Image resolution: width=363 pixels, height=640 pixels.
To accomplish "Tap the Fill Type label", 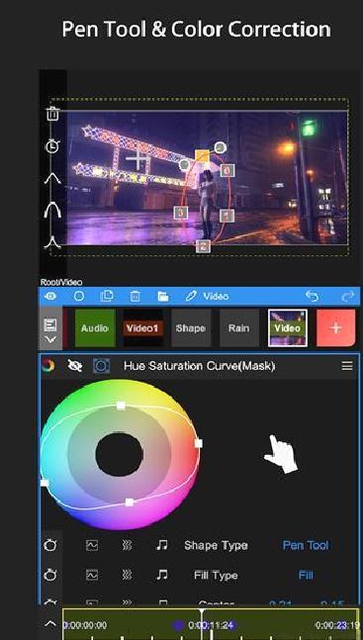I will (216, 576).
